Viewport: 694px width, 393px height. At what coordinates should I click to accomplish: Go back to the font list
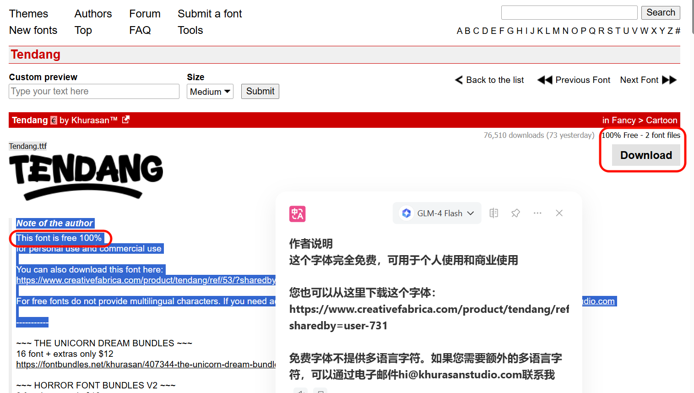(489, 80)
